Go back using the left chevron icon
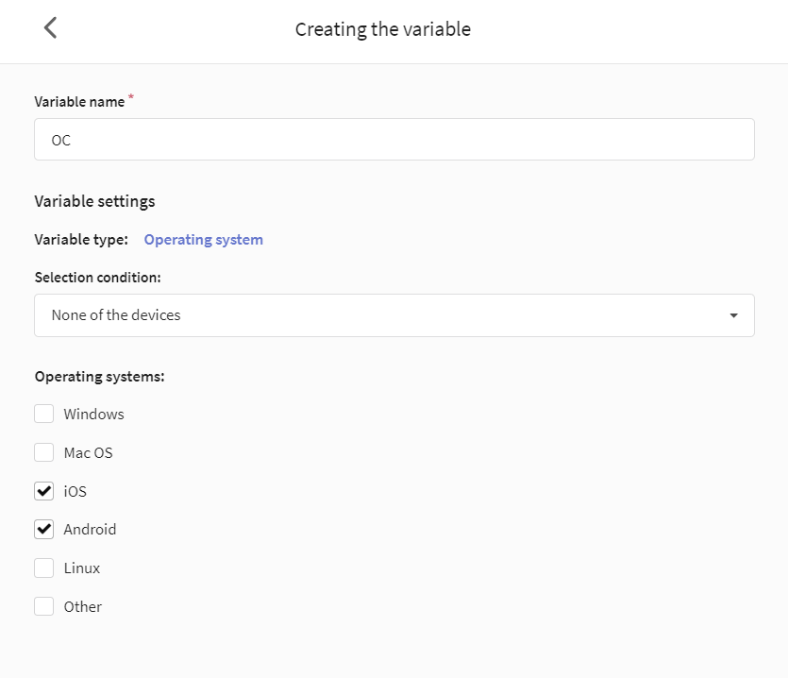788x678 pixels. click(x=50, y=27)
